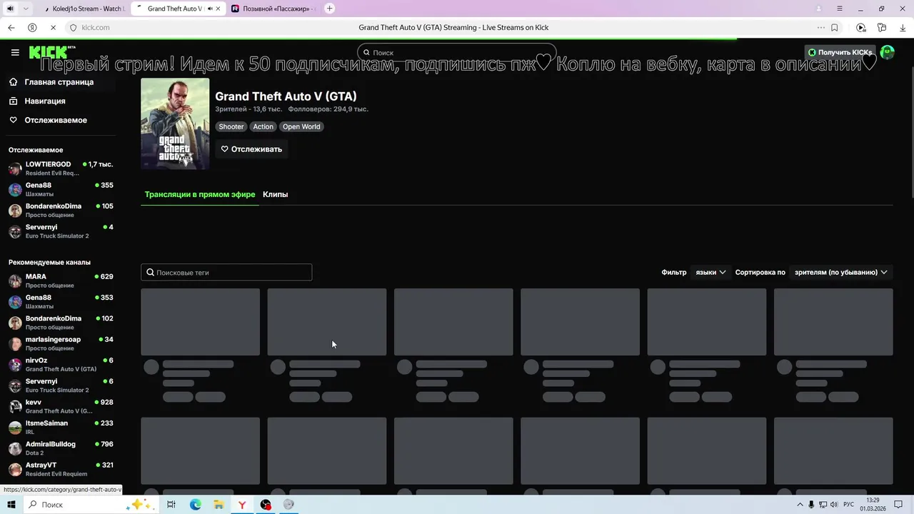This screenshot has width=914, height=514.
Task: Click the Получить KICKs button
Action: (x=840, y=52)
